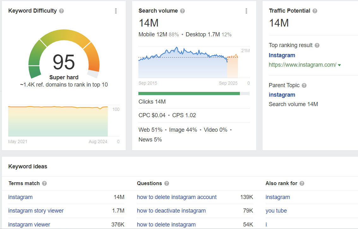Viewport: 358px width, 229px height.
Task: Click the green Clicks progress bar
Action: click(189, 93)
